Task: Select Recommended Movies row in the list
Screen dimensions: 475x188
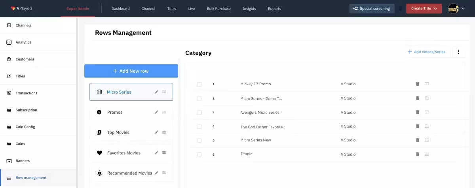Action: click(129, 173)
